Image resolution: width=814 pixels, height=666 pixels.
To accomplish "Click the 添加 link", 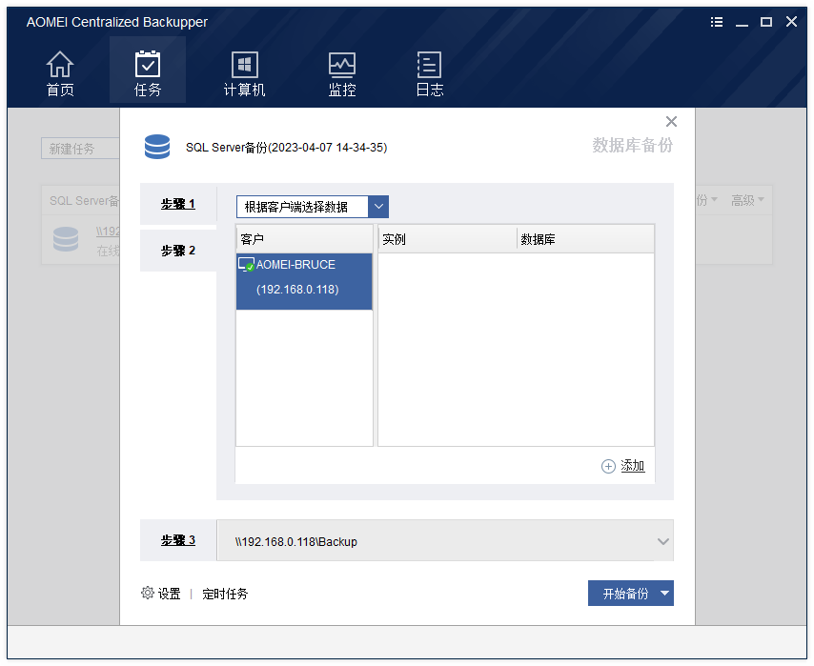I will (x=632, y=466).
